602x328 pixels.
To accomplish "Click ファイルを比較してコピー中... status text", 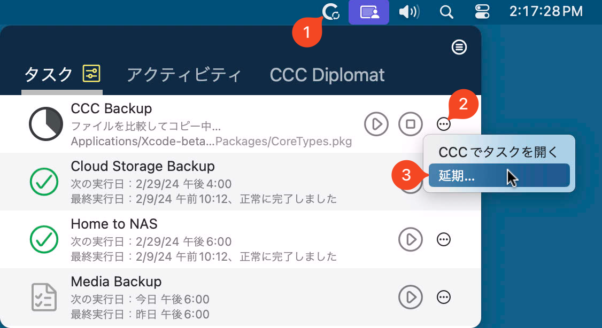I will (146, 126).
